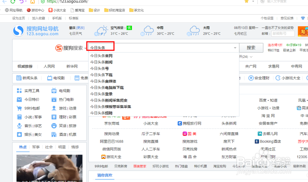
Task: Open the 手机版 link
Action: pyautogui.click(x=57, y=18)
